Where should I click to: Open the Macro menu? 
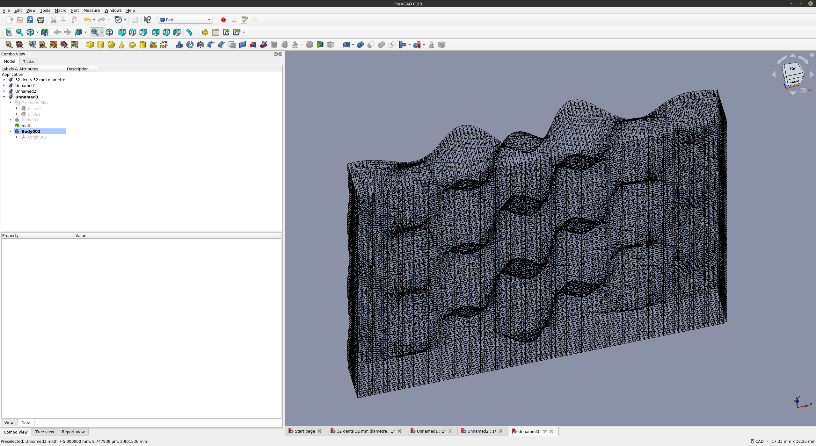tap(61, 10)
